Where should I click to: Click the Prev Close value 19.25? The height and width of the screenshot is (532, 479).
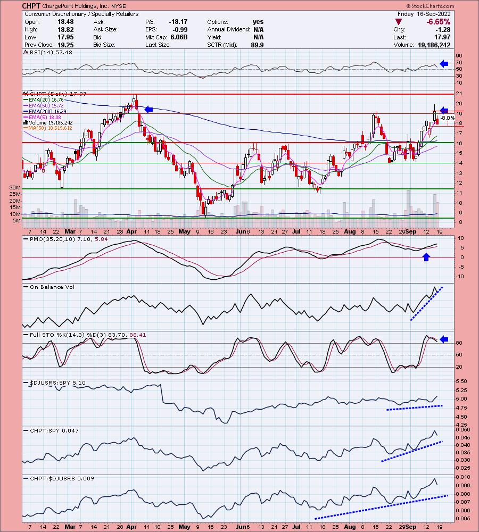(65, 45)
